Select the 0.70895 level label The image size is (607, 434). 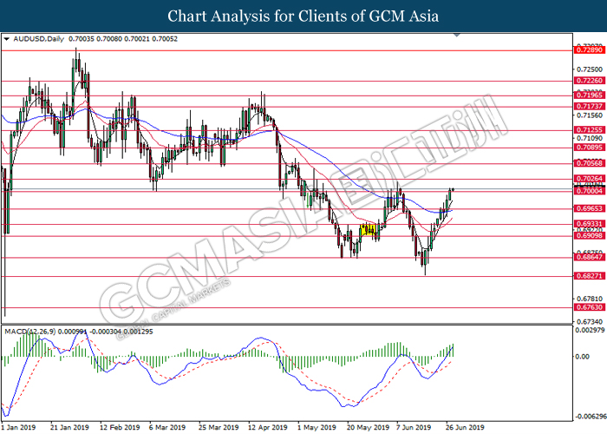[590, 148]
